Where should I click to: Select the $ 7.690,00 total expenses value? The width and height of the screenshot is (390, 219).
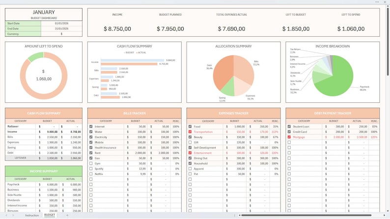pyautogui.click(x=231, y=29)
